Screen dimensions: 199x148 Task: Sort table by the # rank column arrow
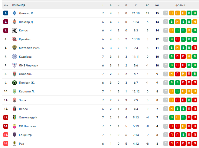click(6, 5)
